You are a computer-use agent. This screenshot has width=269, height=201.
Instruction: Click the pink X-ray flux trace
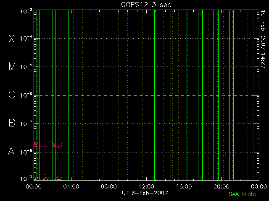(48, 144)
